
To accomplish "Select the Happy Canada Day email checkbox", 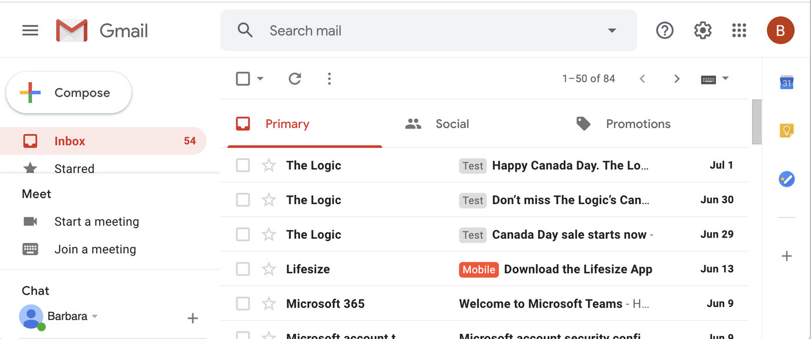I will tap(243, 165).
